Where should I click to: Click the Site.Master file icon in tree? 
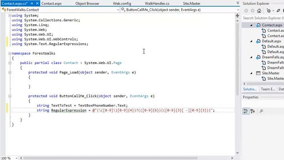point(258,73)
